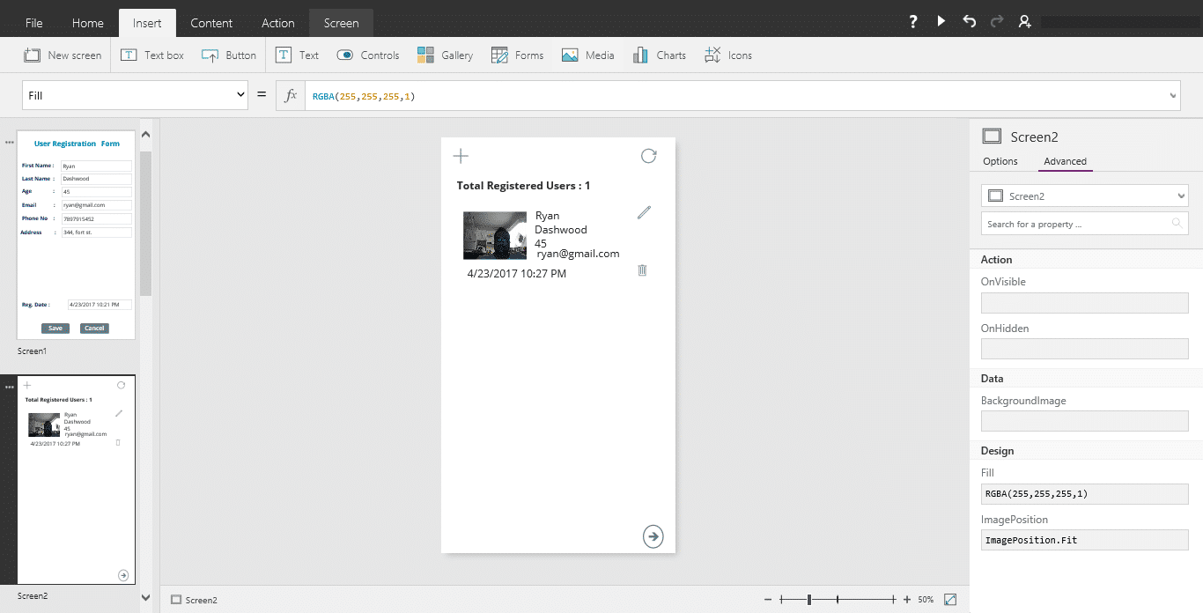1203x613 pixels.
Task: Click the pencil edit icon in the gallery item
Action: (x=644, y=212)
